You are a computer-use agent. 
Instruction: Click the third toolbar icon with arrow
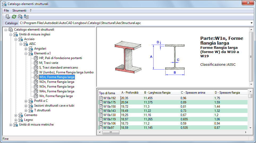tap(20, 17)
